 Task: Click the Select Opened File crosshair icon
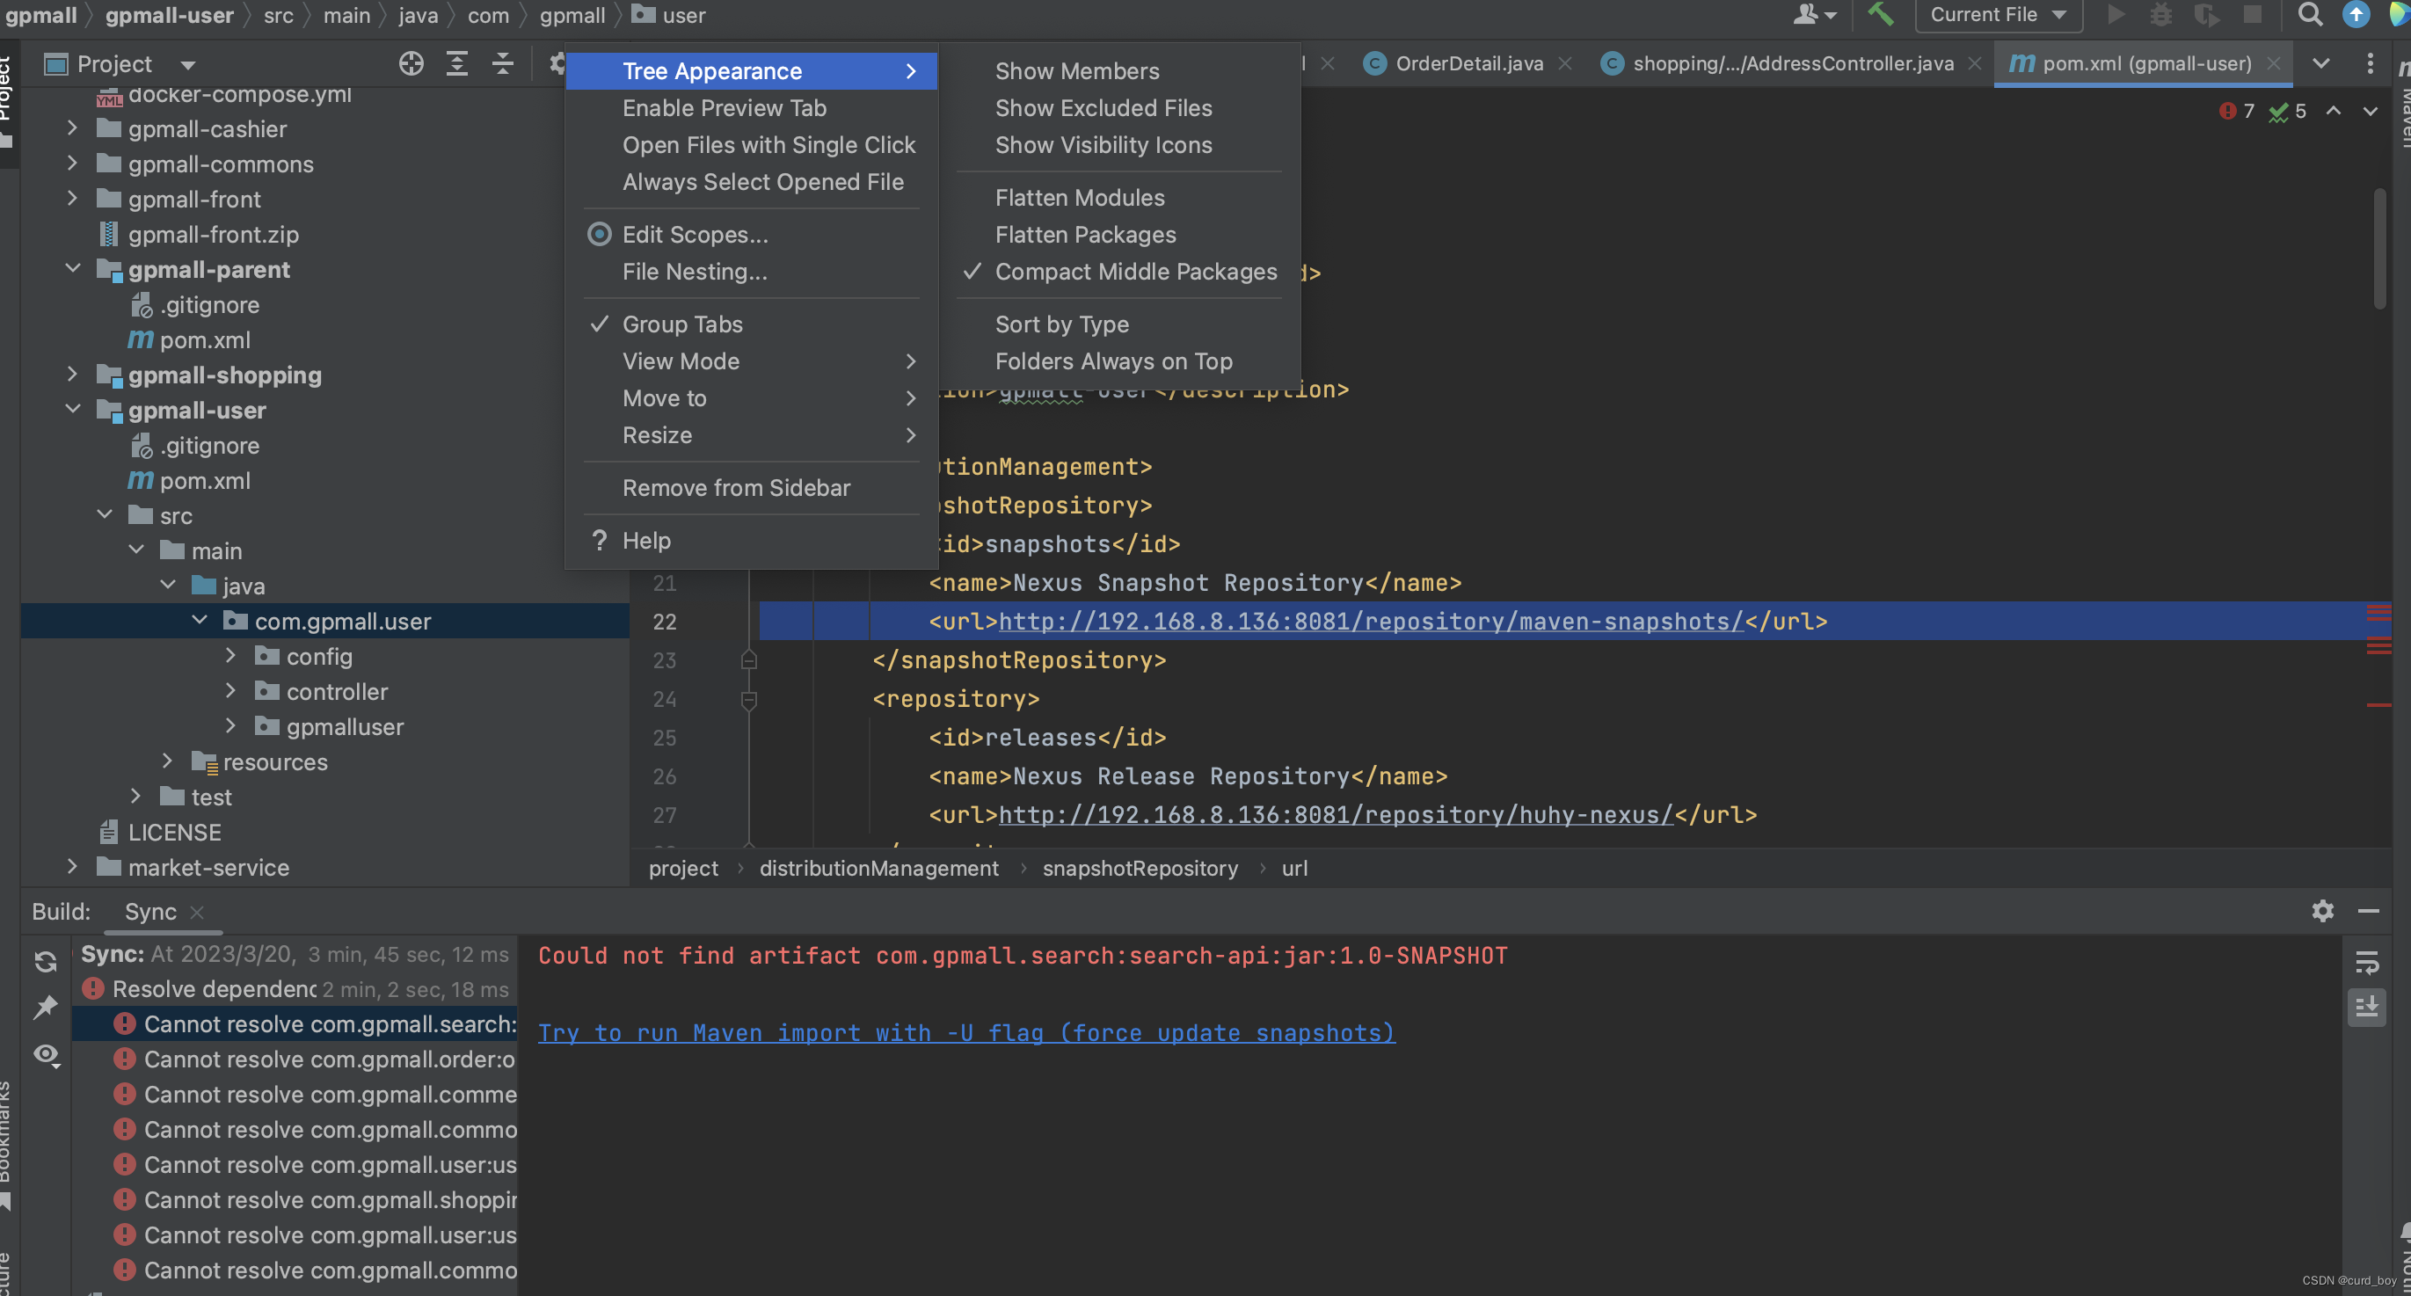(411, 63)
